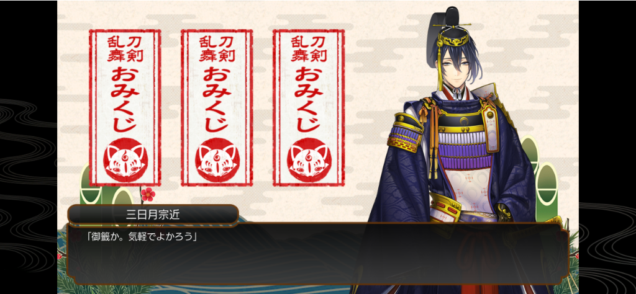This screenshot has width=636, height=294.
Task: Tap the fox mask emblem on right omikuji
Action: [309, 159]
